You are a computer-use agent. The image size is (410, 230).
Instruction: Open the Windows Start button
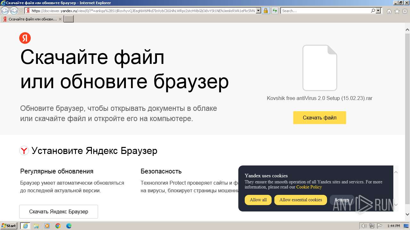[9, 226]
